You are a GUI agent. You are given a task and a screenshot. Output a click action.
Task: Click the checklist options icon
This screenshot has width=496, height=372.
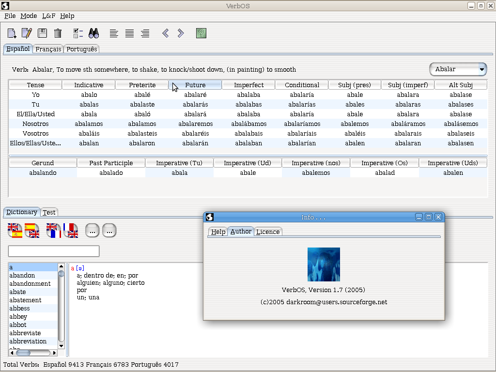coord(78,33)
